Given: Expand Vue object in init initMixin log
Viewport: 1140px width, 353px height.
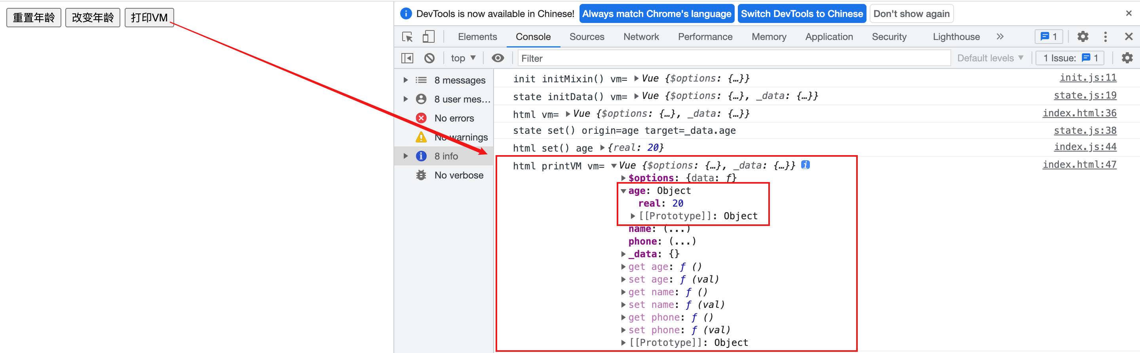Looking at the screenshot, I should click(636, 78).
